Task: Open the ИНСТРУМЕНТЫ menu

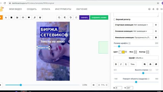Action: [x=63, y=9]
